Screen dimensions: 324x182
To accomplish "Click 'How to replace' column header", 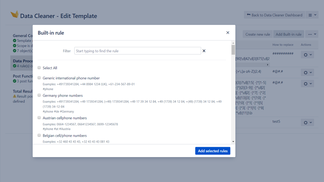I will click(x=283, y=45).
